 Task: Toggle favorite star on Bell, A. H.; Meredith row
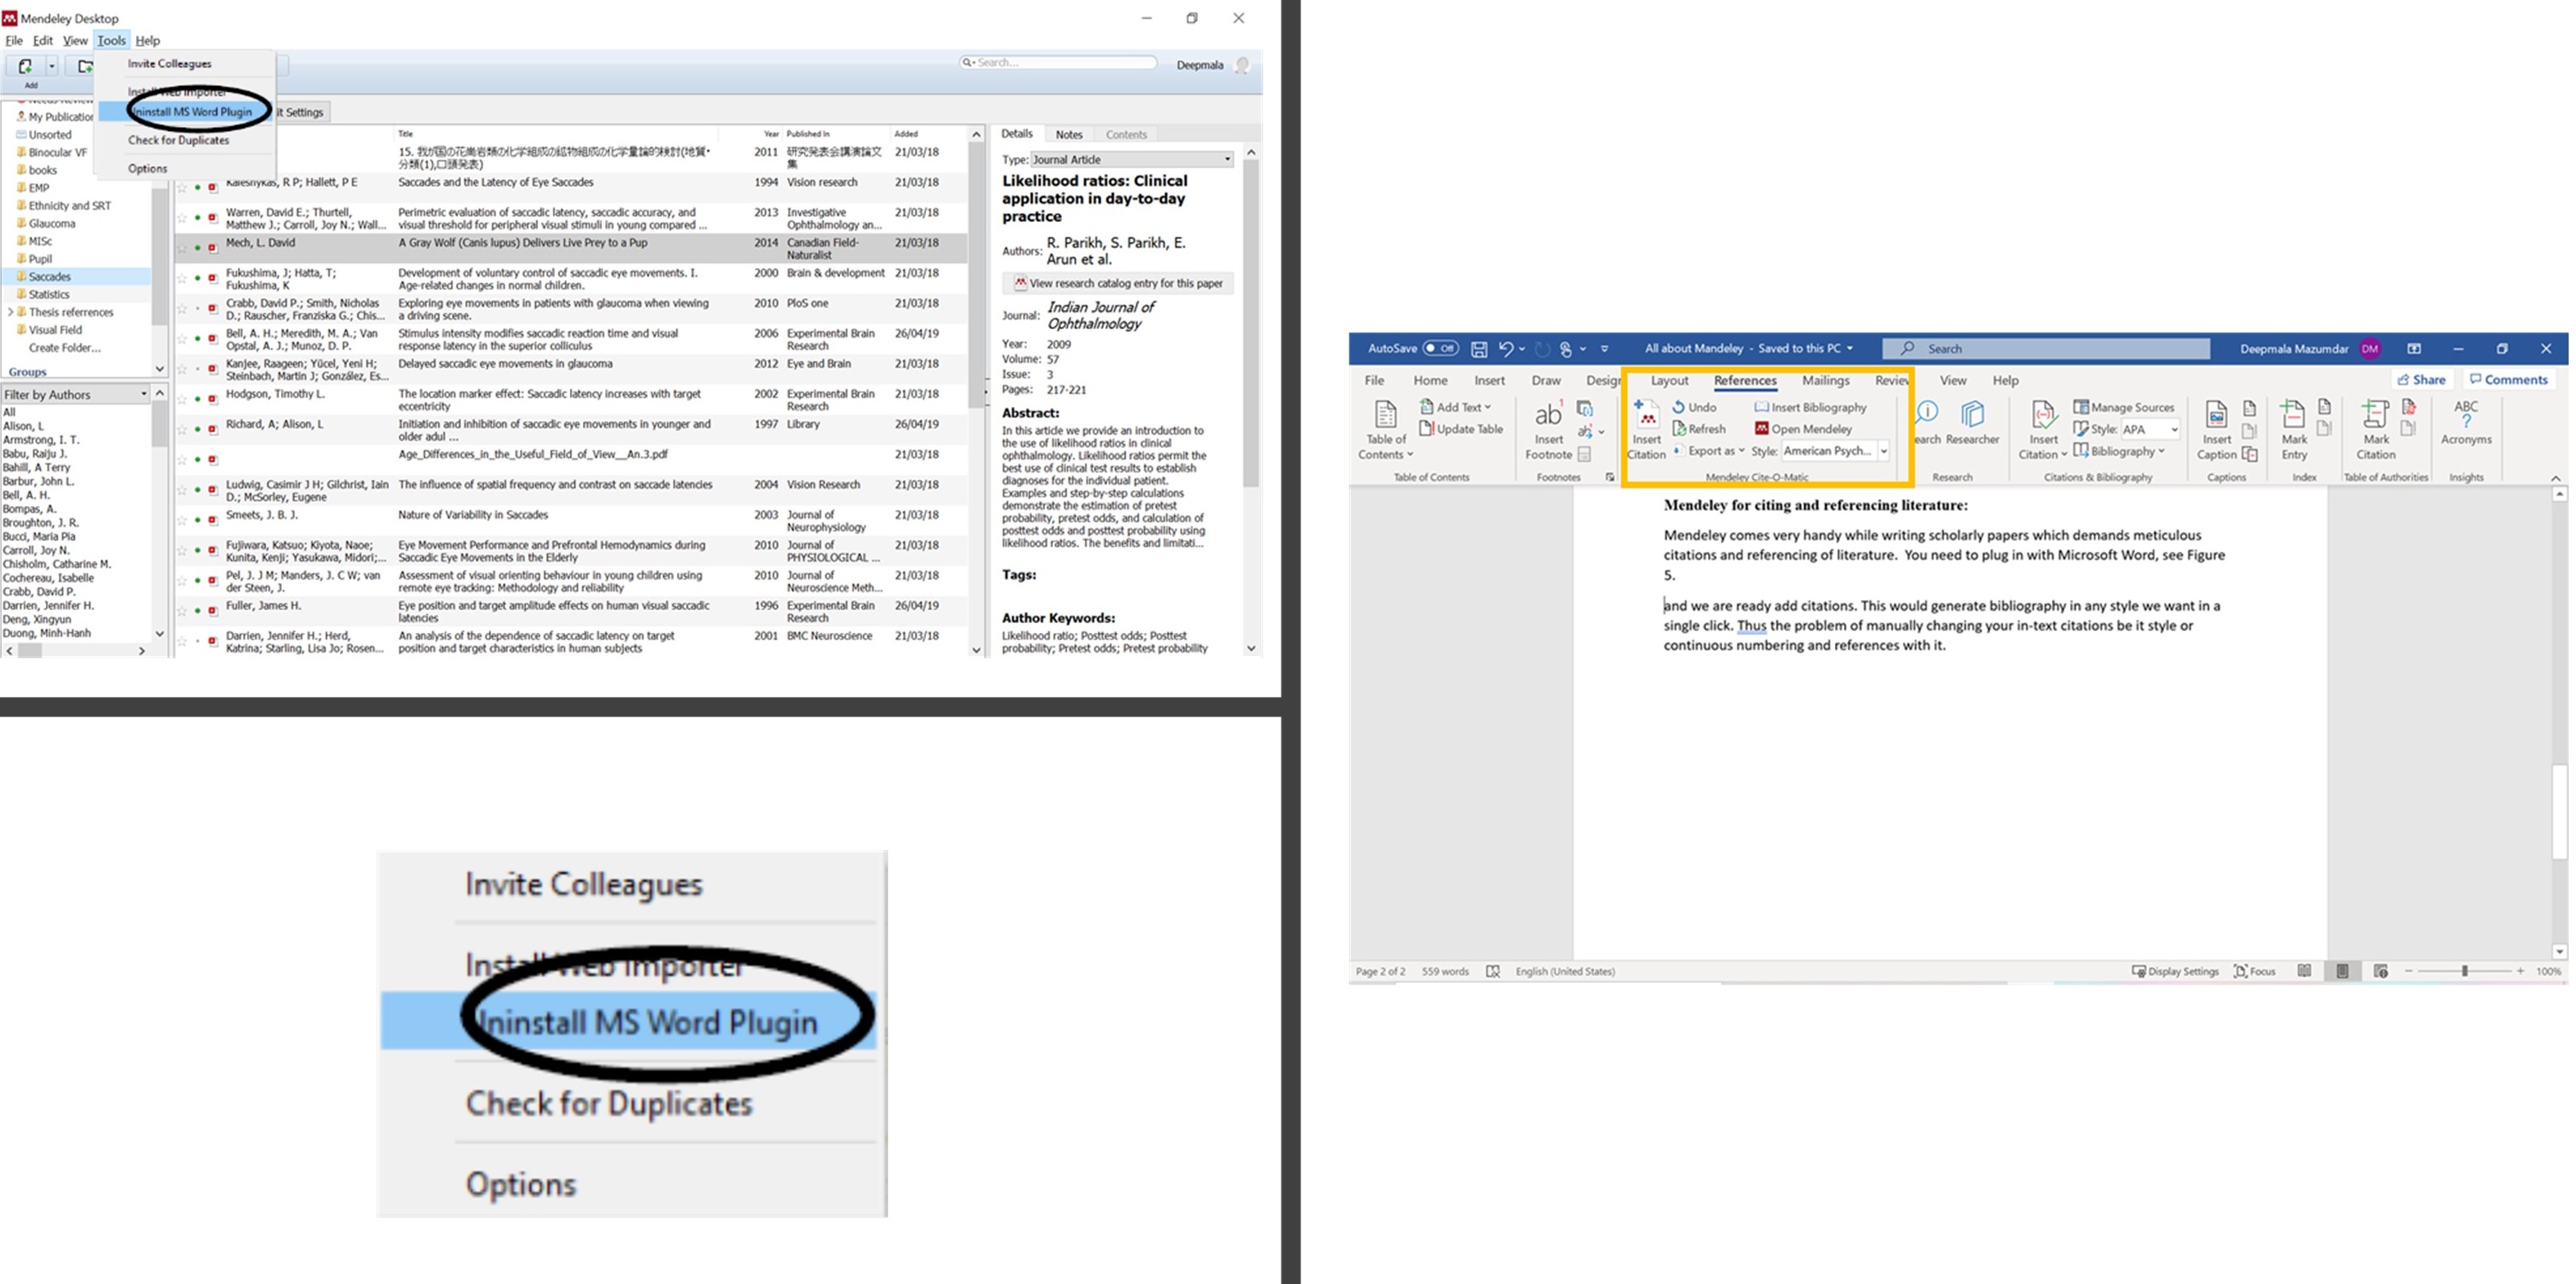pyautogui.click(x=182, y=338)
